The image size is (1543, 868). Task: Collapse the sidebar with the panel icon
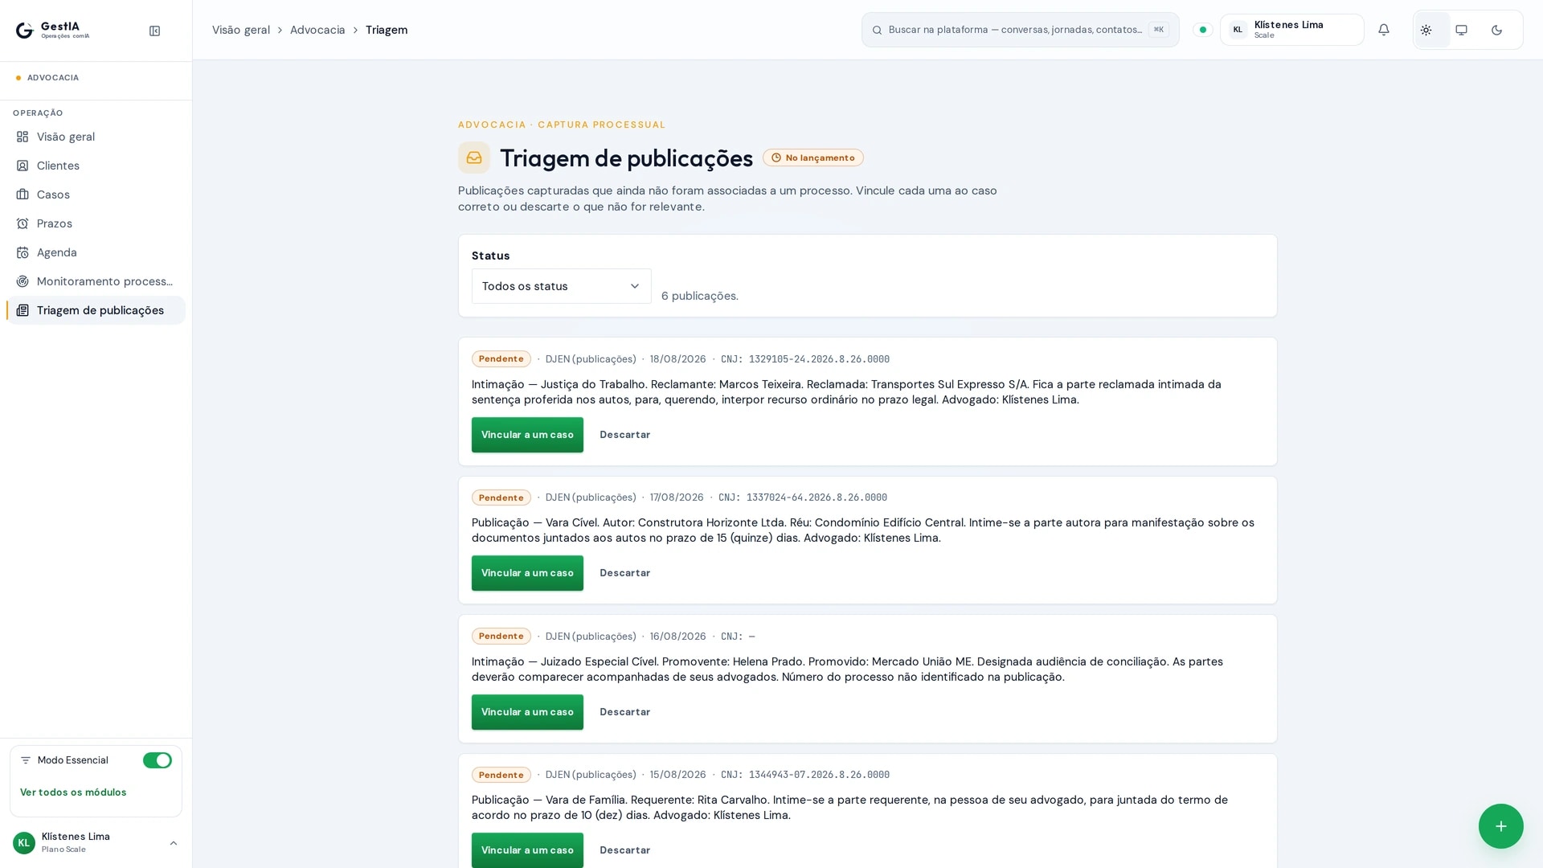pyautogui.click(x=154, y=31)
